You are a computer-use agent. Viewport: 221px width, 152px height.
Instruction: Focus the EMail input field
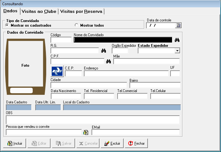135,132
